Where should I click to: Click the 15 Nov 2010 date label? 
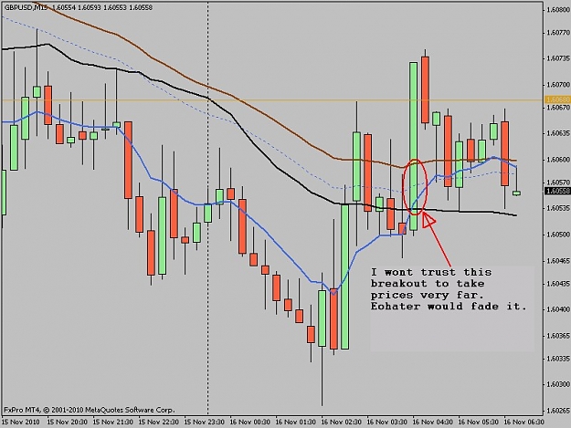coord(20,422)
